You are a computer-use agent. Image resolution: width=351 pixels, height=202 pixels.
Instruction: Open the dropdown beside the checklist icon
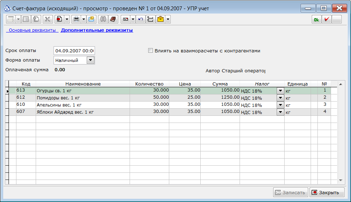point(18,19)
